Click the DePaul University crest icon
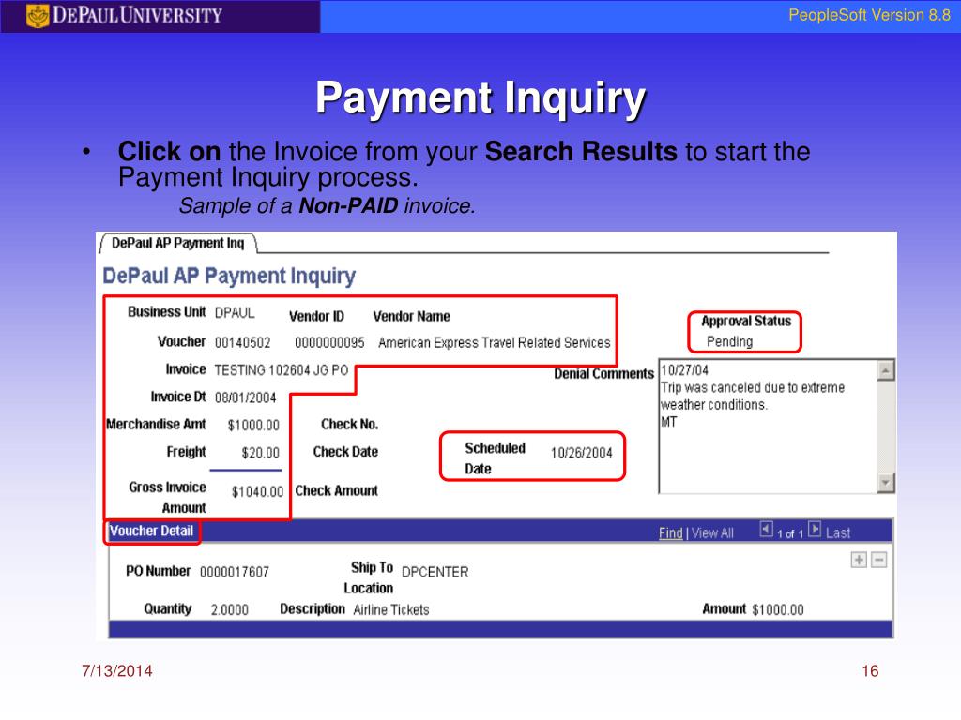This screenshot has height=720, width=961. tap(38, 15)
